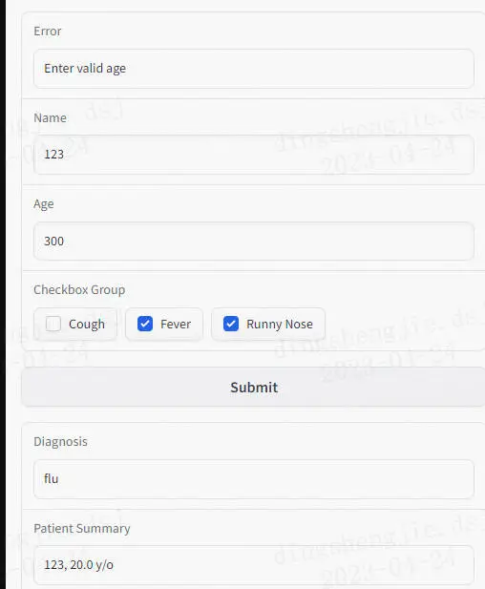Click the Cough label text

pos(87,325)
